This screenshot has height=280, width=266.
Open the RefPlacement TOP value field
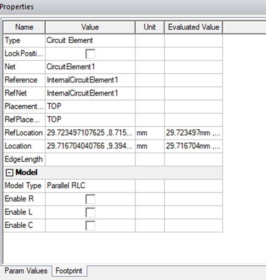(90, 120)
